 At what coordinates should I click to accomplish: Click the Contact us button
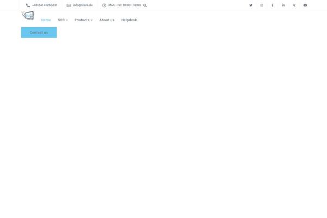(x=39, y=32)
